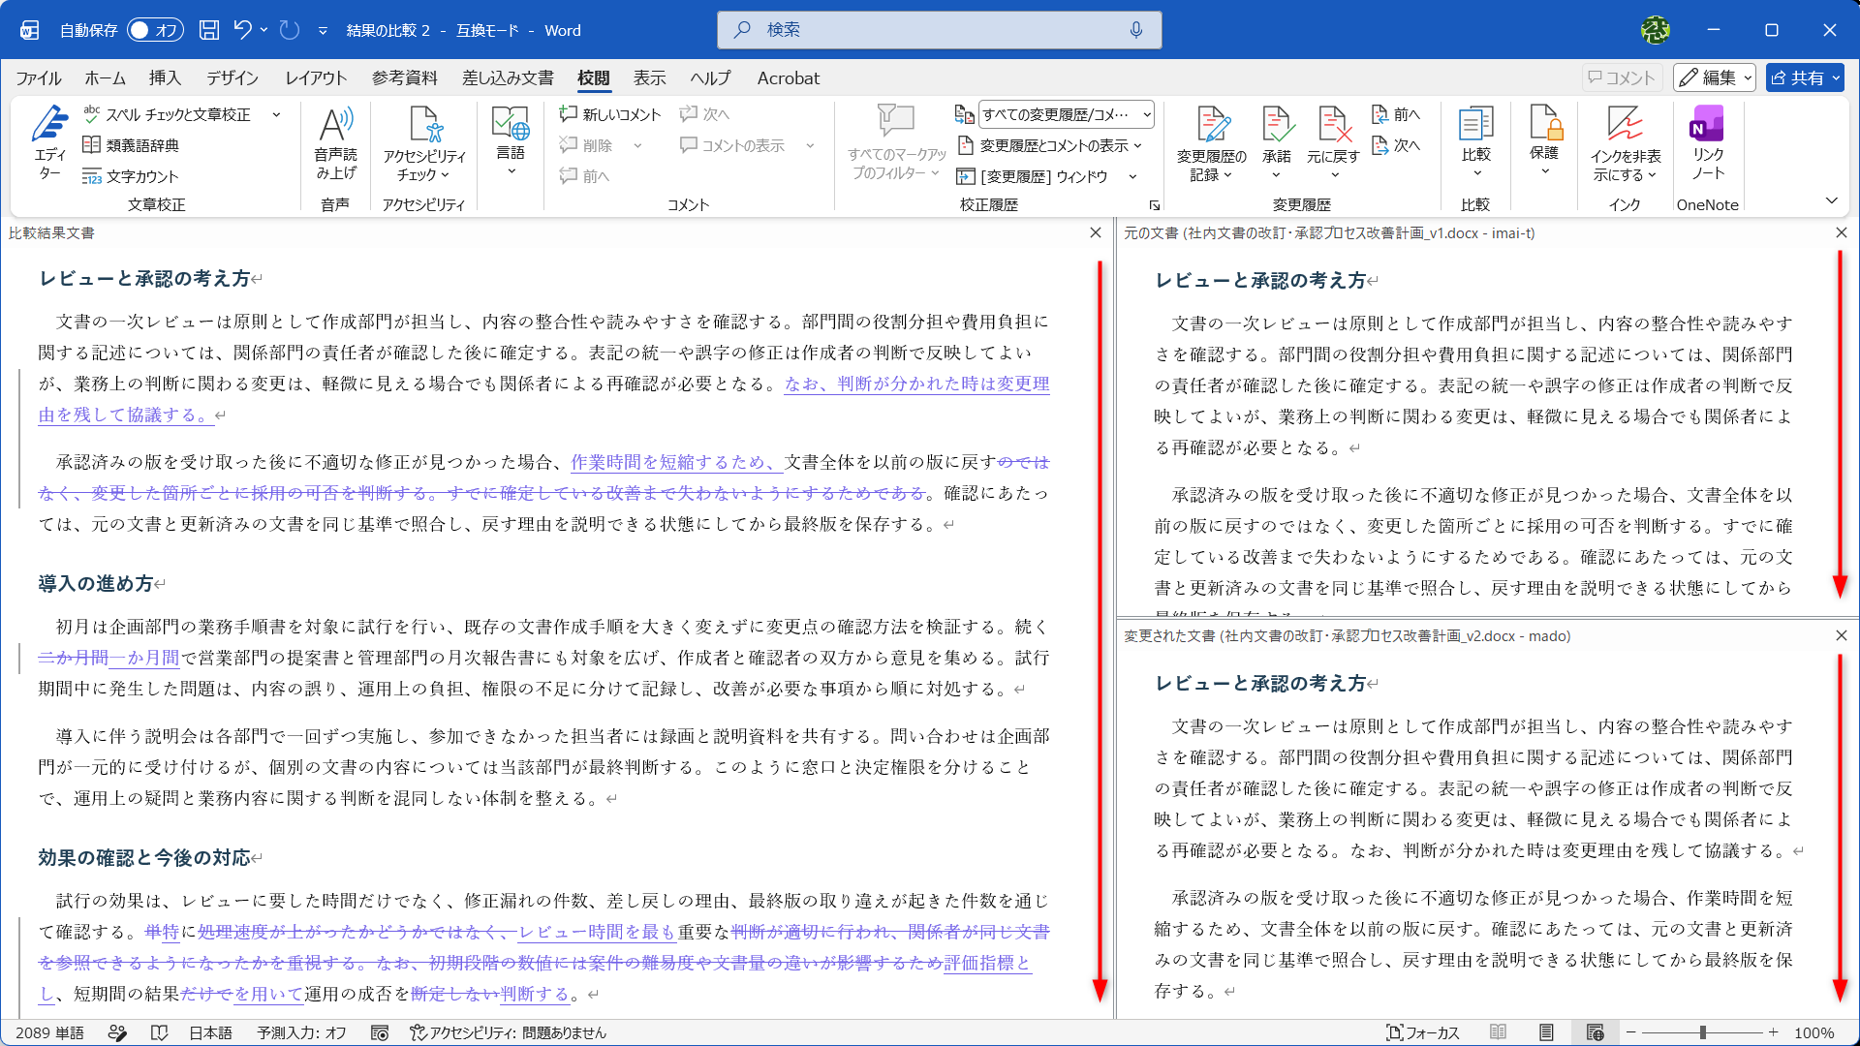The width and height of the screenshot is (1860, 1046).
Task: Click the Share (共有) button
Action: (x=1804, y=77)
